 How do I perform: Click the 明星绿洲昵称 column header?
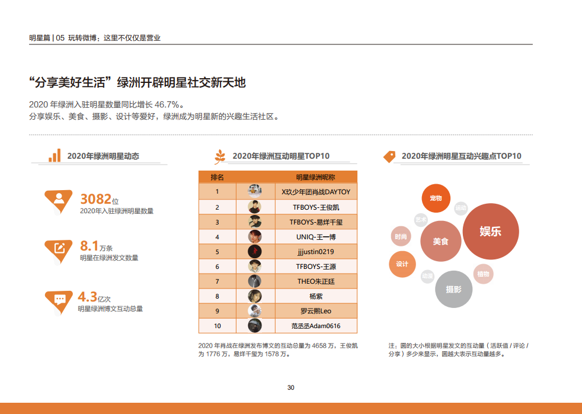(x=315, y=177)
